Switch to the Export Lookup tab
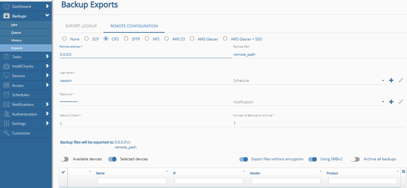This screenshot has width=407, height=188. click(81, 26)
